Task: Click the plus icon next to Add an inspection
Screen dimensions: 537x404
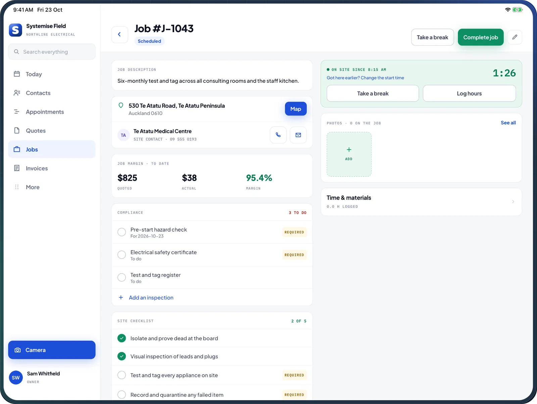Action: pyautogui.click(x=121, y=297)
